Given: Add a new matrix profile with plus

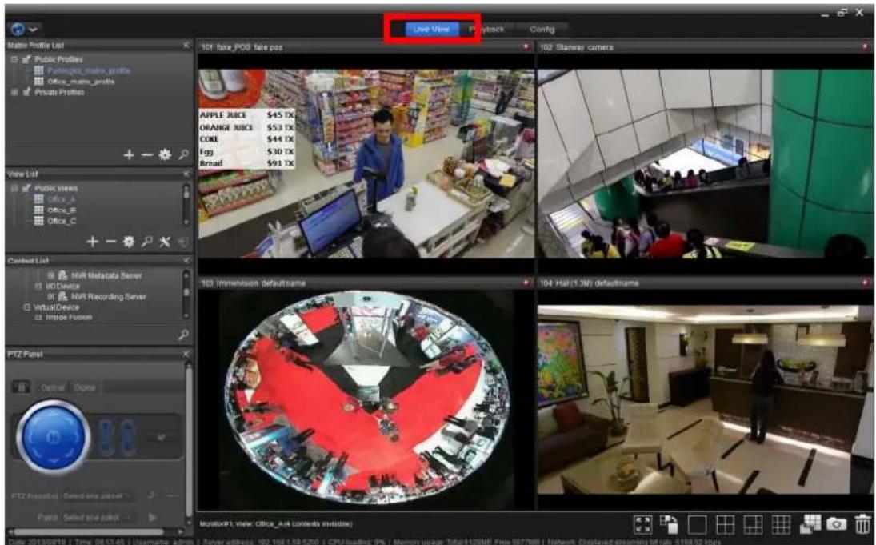Looking at the screenshot, I should [x=129, y=154].
